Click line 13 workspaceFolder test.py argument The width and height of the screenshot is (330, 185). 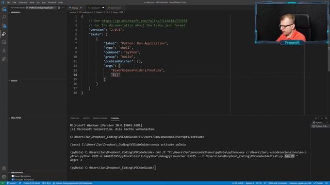click(138, 70)
